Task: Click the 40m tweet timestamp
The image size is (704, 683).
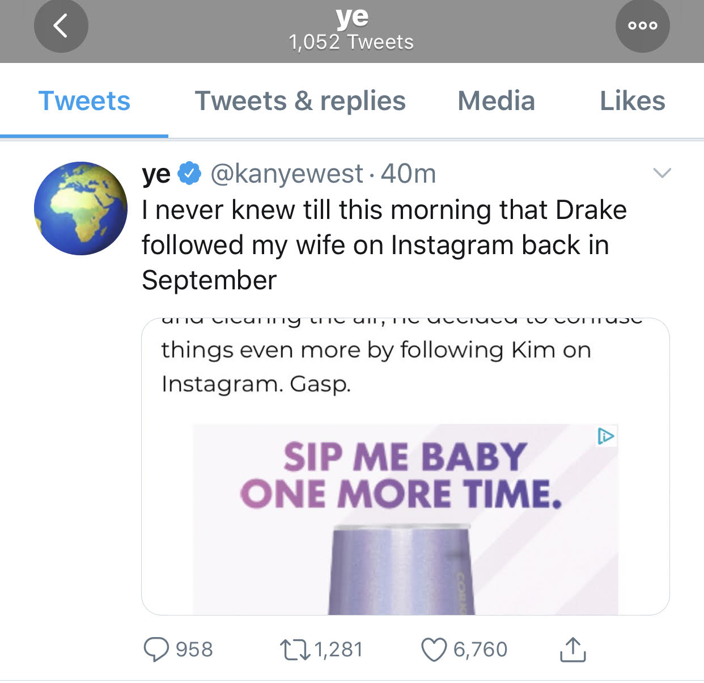Action: point(408,174)
